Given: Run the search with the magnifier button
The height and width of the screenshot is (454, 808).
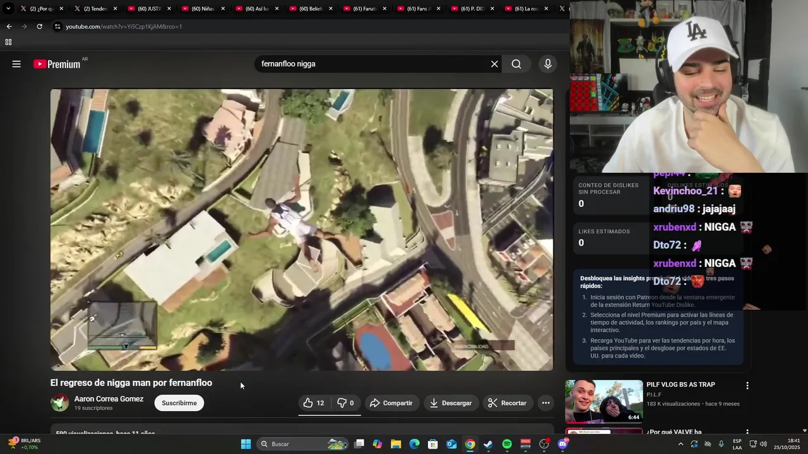Looking at the screenshot, I should click(516, 64).
